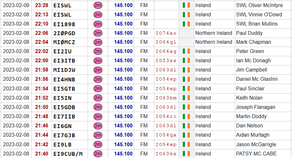This screenshot has width=292, height=158.
Task: Click FM mode in the EI9LB row
Action: point(144,144)
